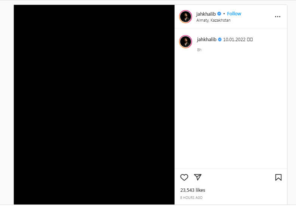Save post with bookmark icon
Image resolution: width=296 pixels, height=206 pixels.
(x=278, y=178)
